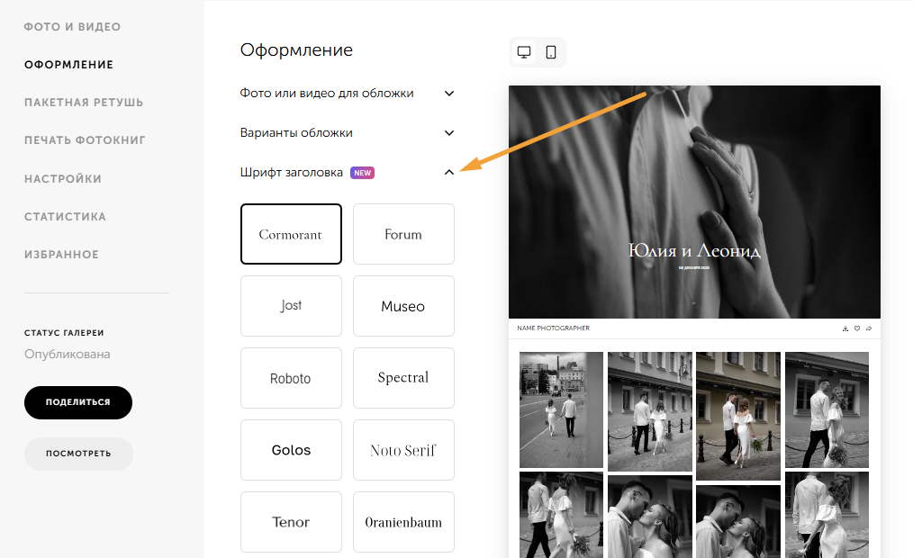Open the top-row color photo of the couple
The image size is (913, 558).
[x=738, y=416]
